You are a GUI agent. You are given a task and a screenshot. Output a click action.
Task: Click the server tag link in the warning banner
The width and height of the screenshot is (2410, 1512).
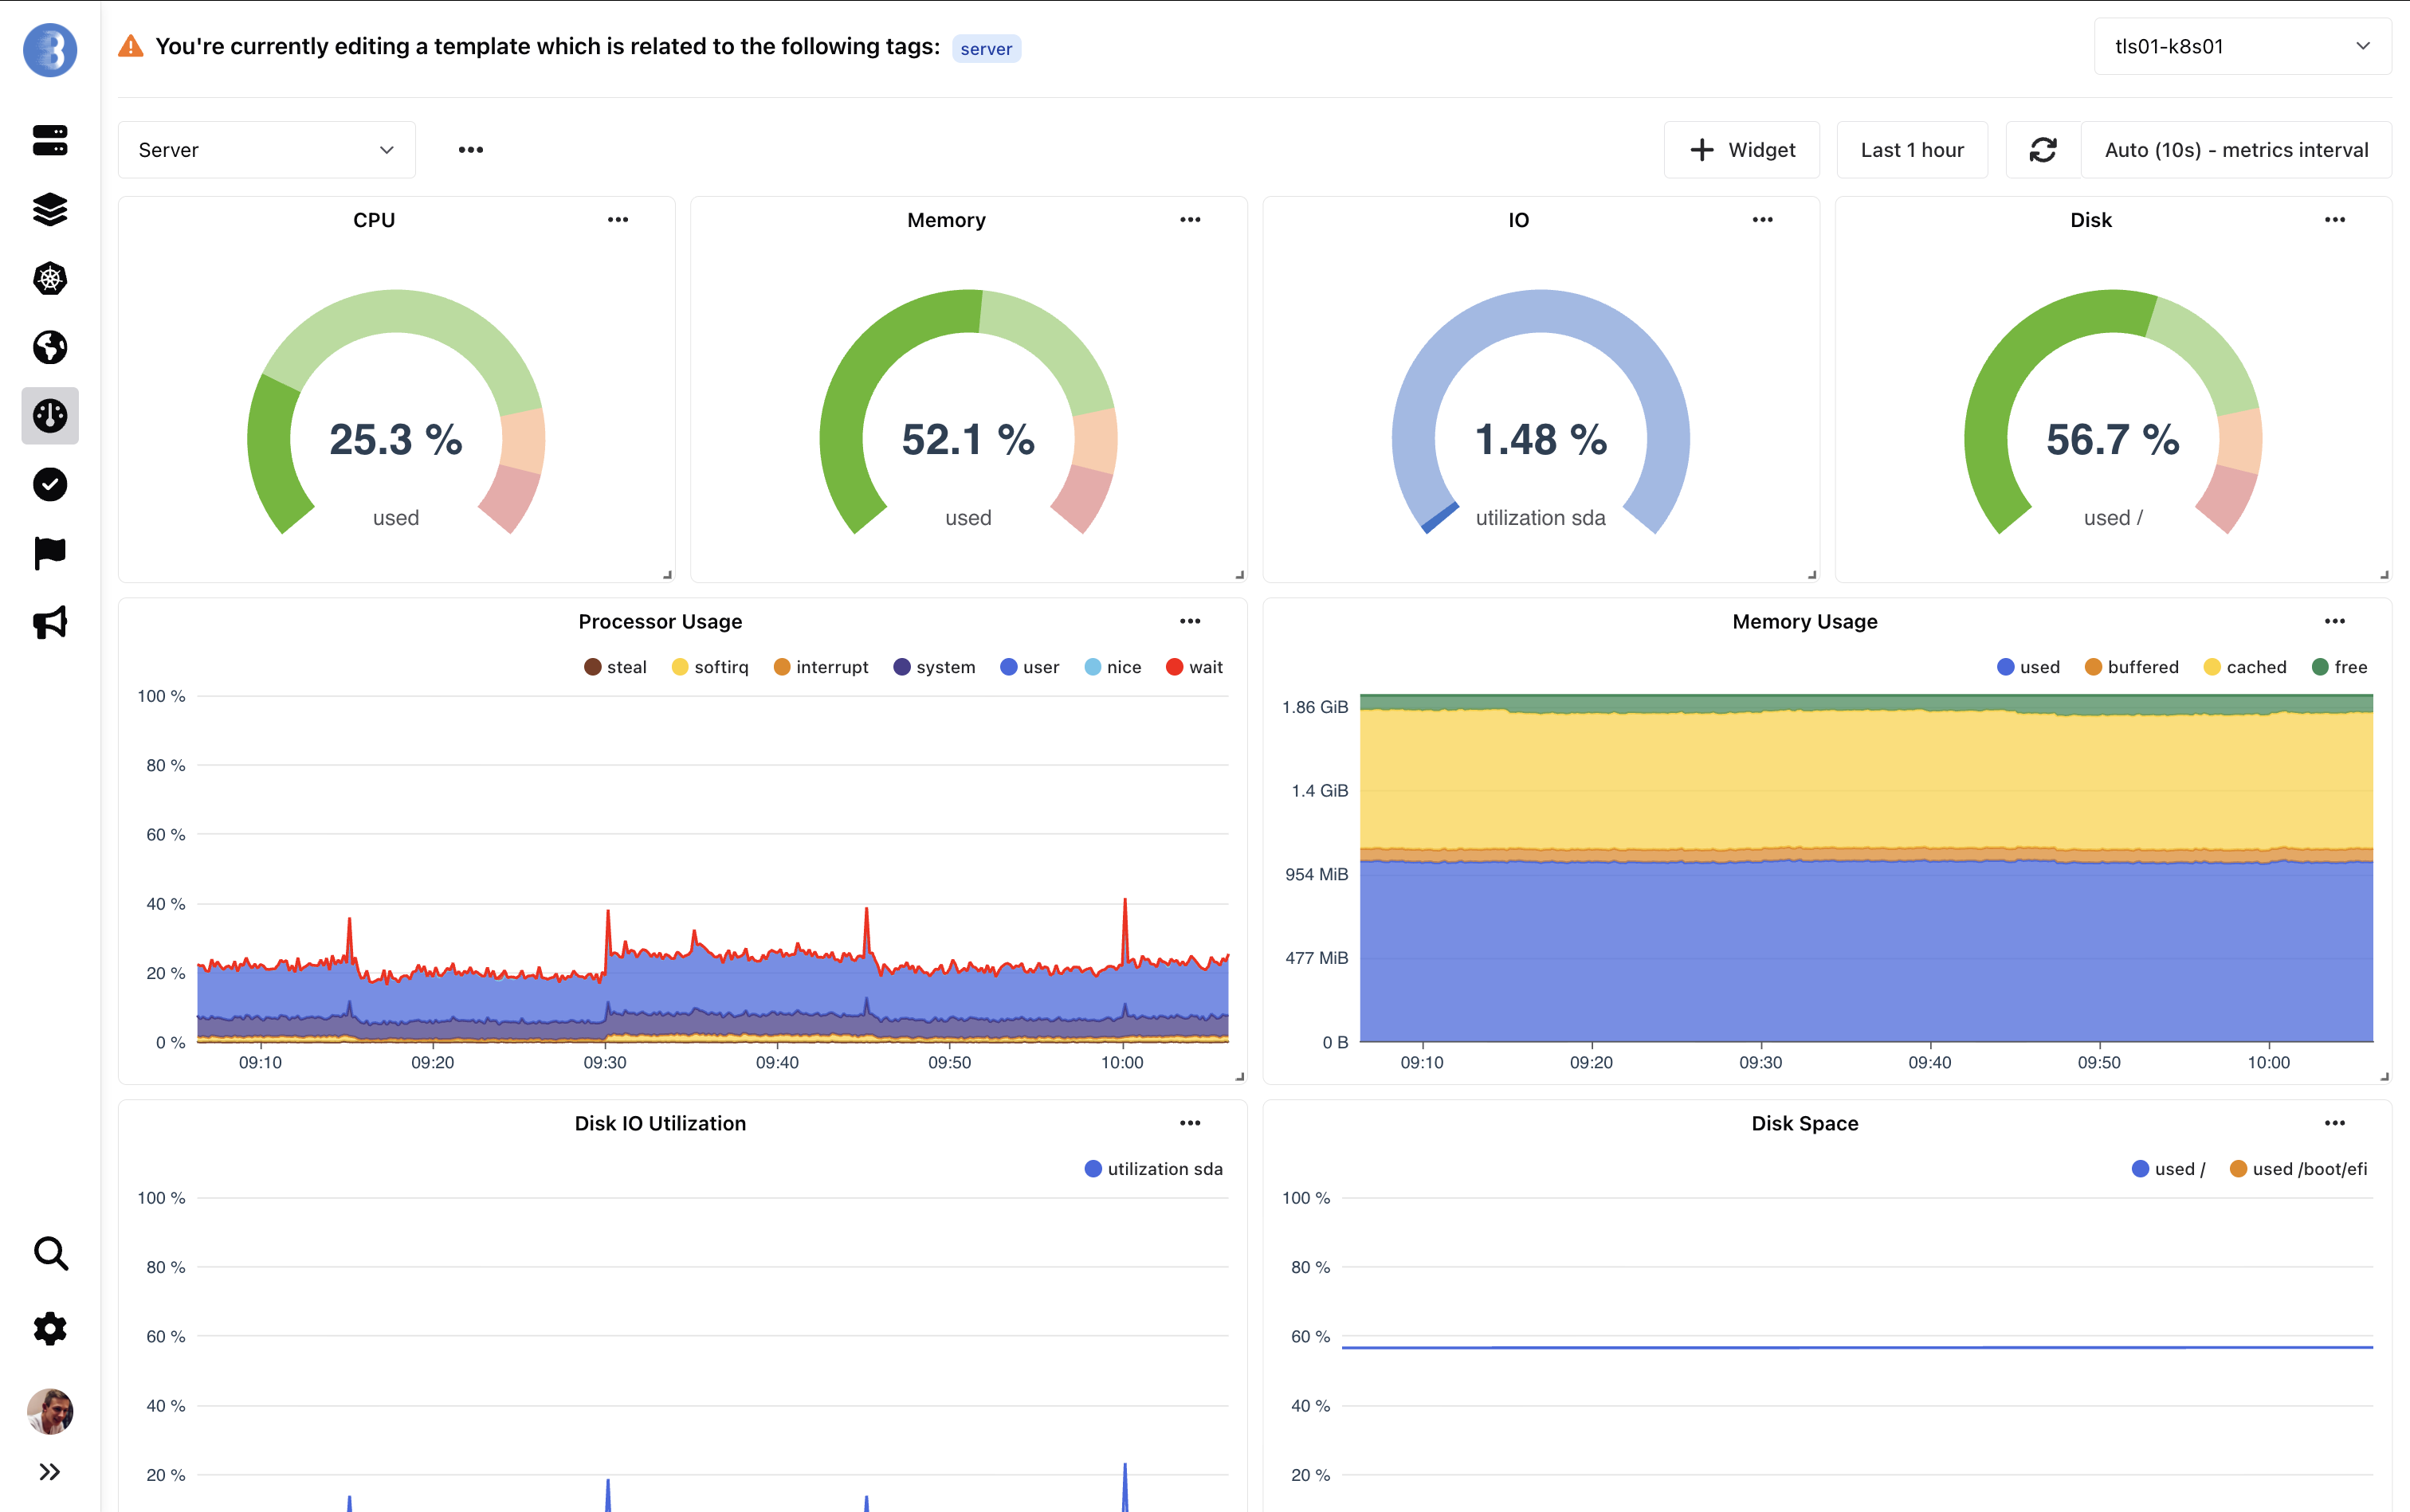click(987, 48)
